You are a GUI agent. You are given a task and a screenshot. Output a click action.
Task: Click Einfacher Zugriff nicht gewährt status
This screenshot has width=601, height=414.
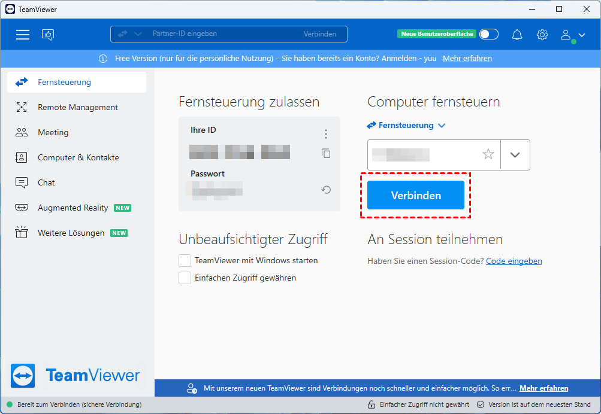point(424,404)
